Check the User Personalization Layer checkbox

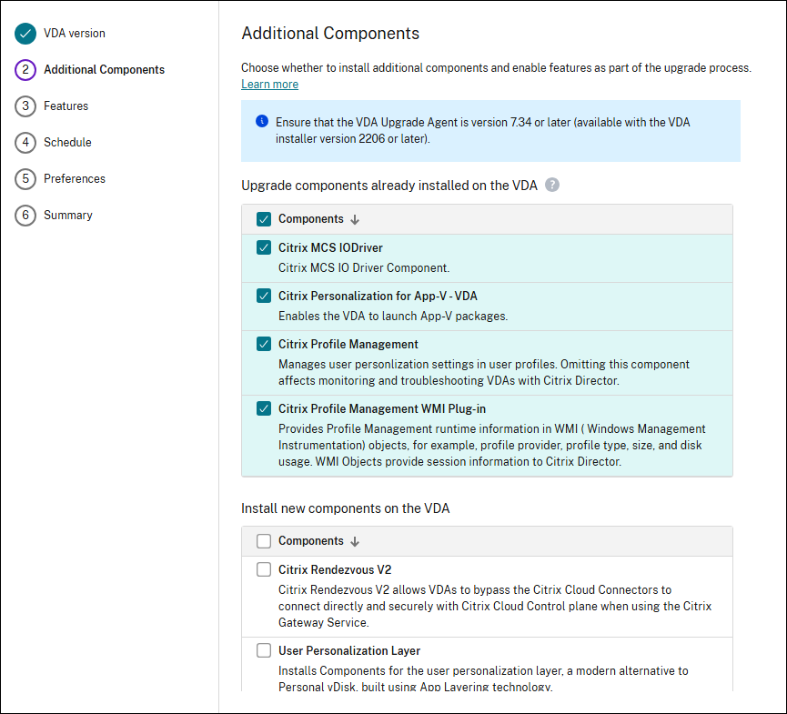coord(264,650)
